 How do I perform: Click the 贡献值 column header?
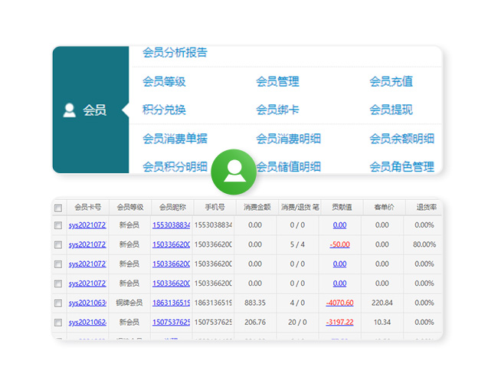tap(339, 207)
